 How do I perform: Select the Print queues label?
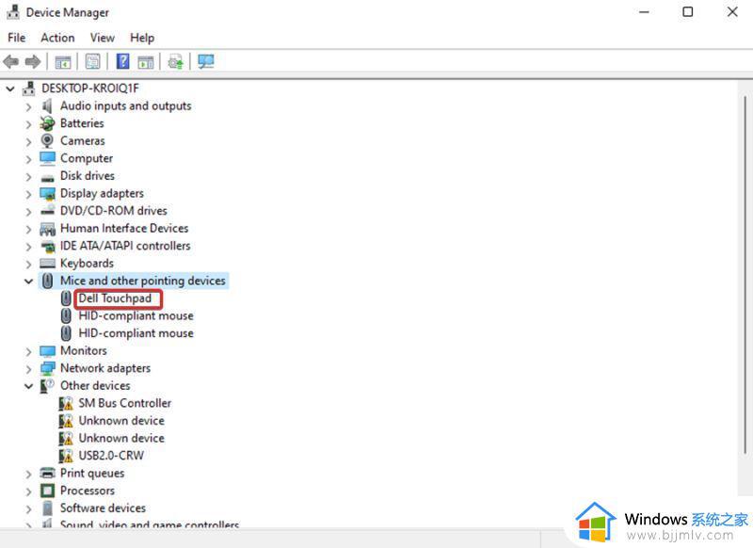tap(92, 473)
